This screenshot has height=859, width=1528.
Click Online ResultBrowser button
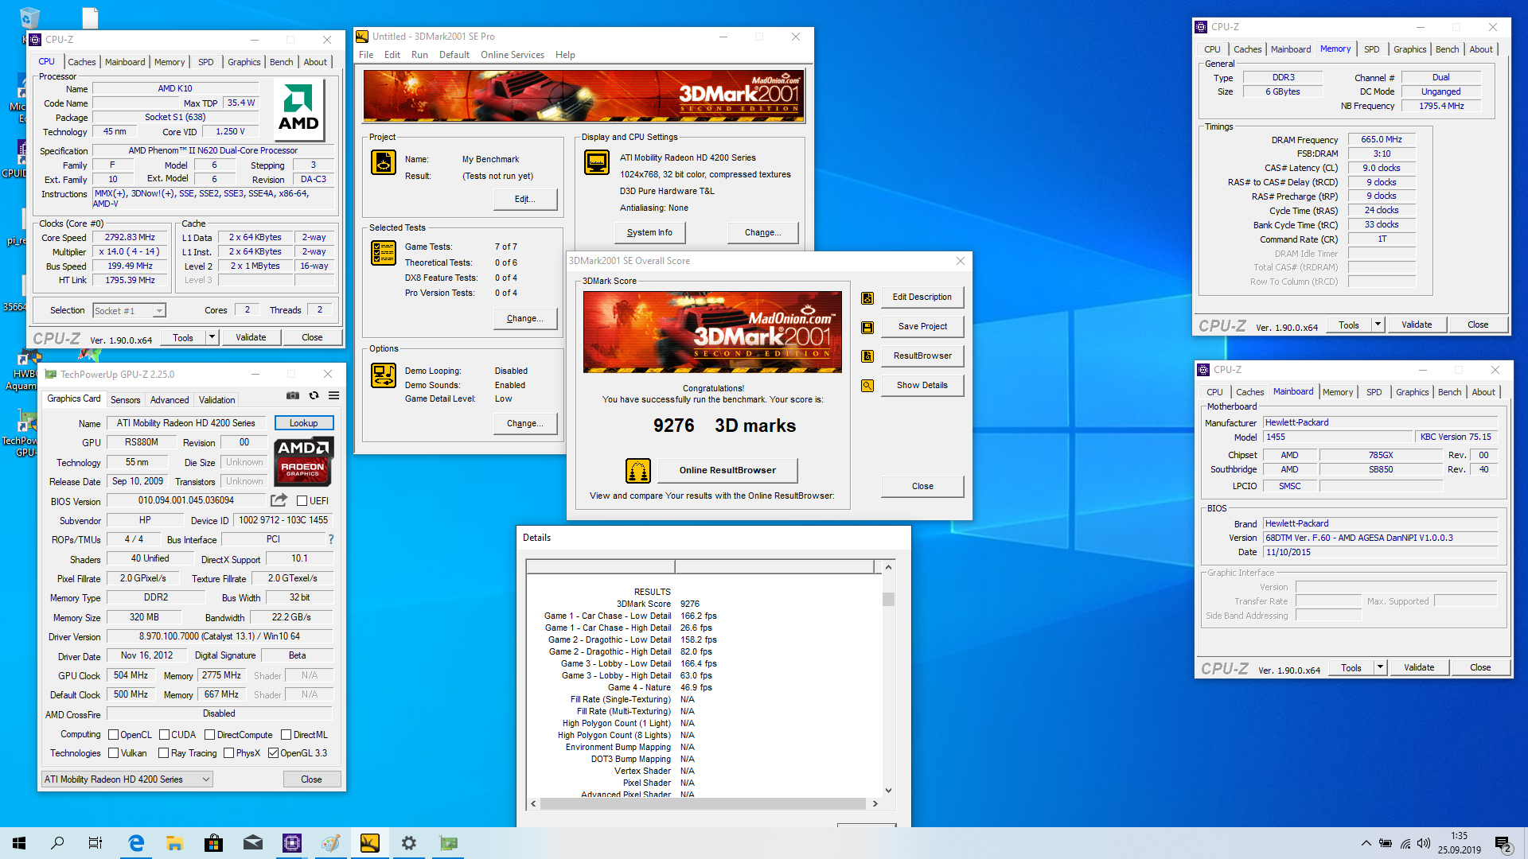coord(727,470)
